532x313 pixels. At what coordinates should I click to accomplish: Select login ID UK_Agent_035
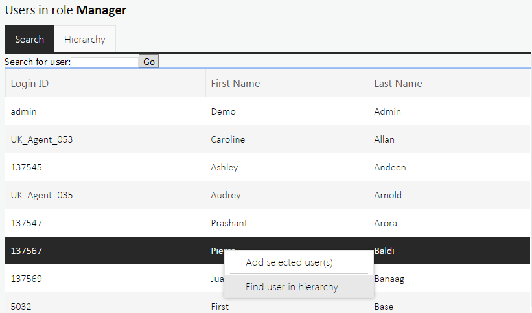coord(41,195)
